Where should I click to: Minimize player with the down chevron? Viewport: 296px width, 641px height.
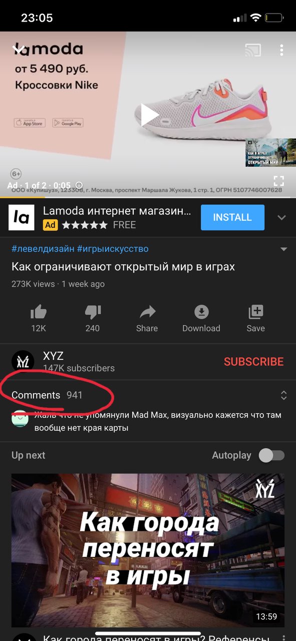click(x=18, y=49)
